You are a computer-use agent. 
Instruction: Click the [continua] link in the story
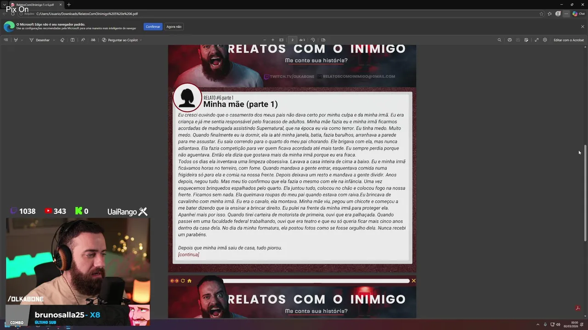(189, 255)
